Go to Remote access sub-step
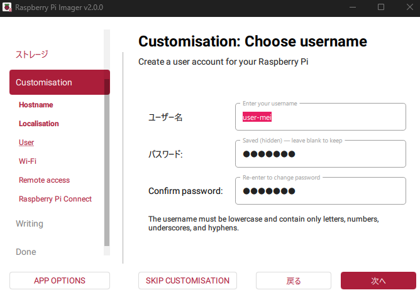Image resolution: width=420 pixels, height=295 pixels. pyautogui.click(x=44, y=180)
